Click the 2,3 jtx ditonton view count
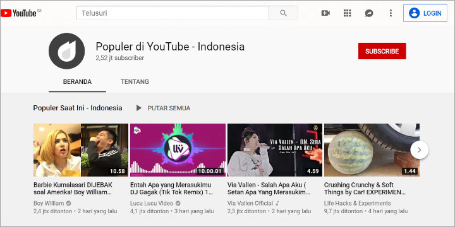455x227 pixels. coord(246,211)
